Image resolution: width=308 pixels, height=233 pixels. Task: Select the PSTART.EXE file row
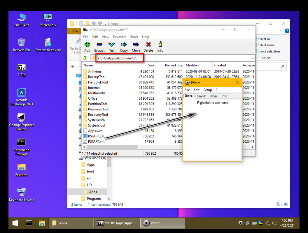133,136
